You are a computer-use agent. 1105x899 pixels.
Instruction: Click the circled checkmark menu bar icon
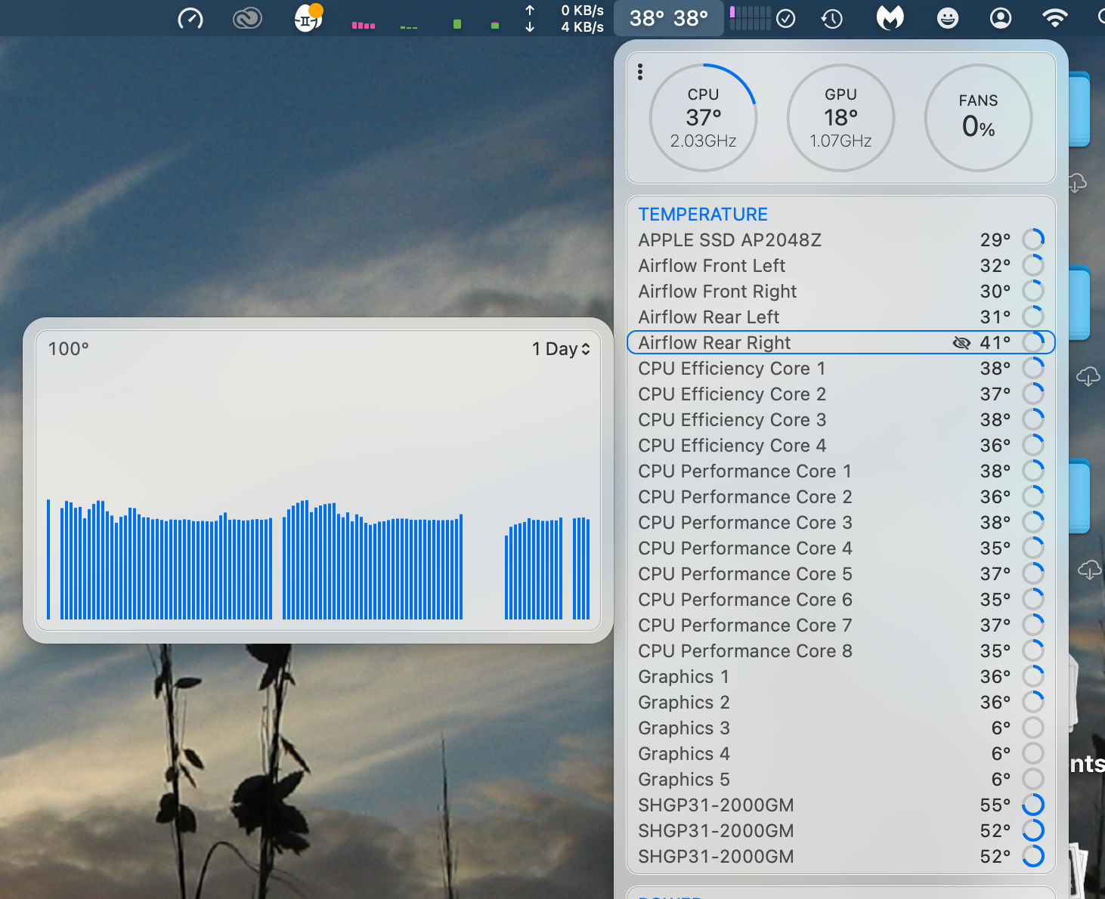coord(786,18)
